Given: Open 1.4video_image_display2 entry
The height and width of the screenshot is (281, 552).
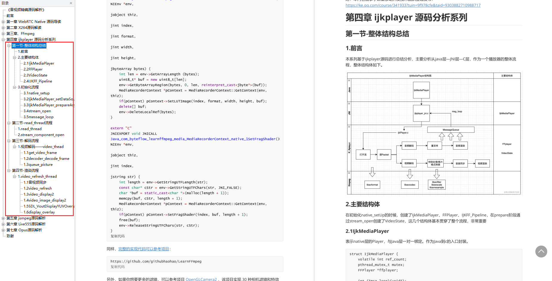Looking at the screenshot, I should (x=45, y=200).
